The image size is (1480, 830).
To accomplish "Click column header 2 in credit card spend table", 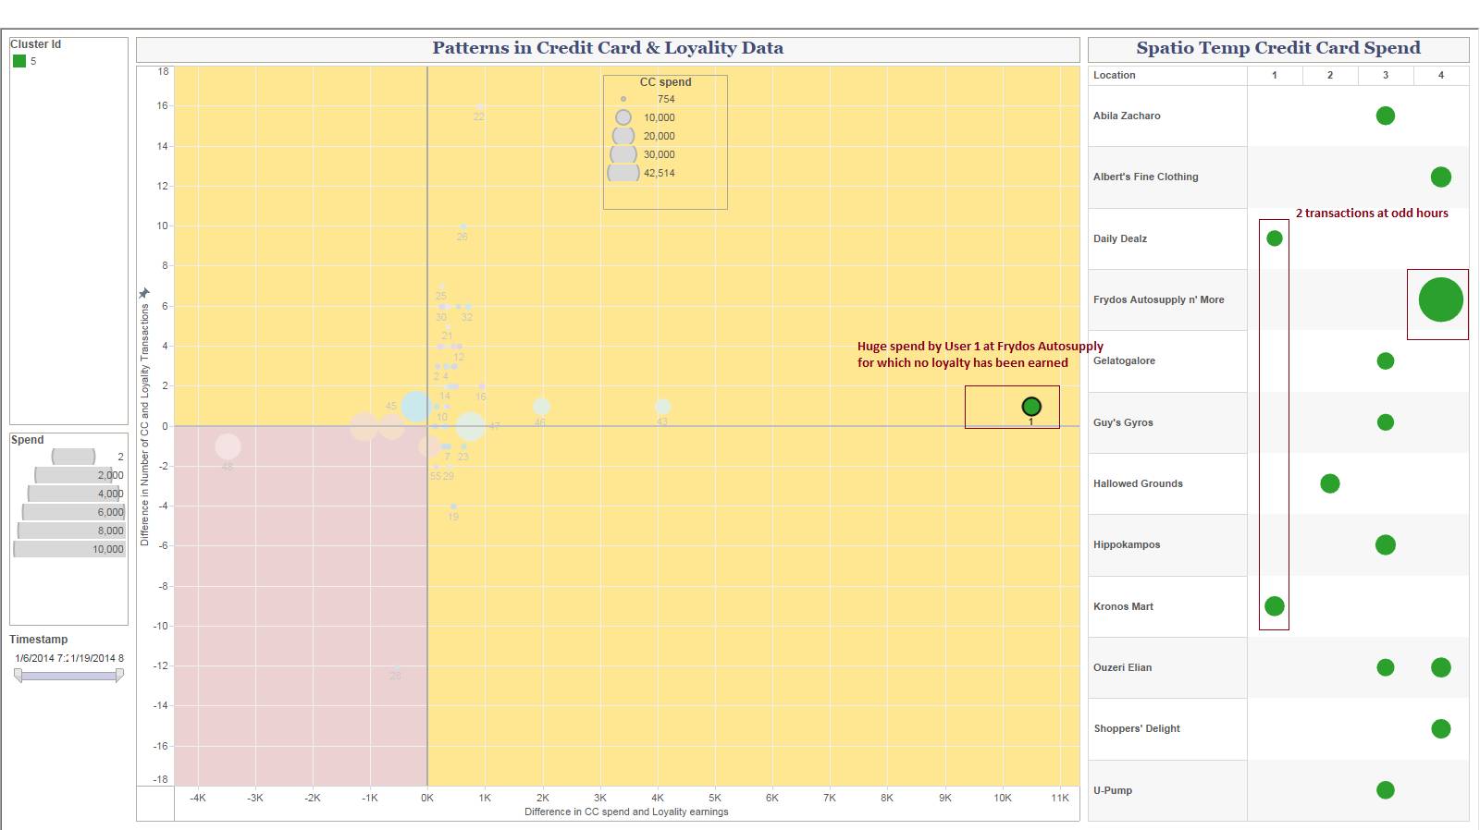I will click(1329, 75).
